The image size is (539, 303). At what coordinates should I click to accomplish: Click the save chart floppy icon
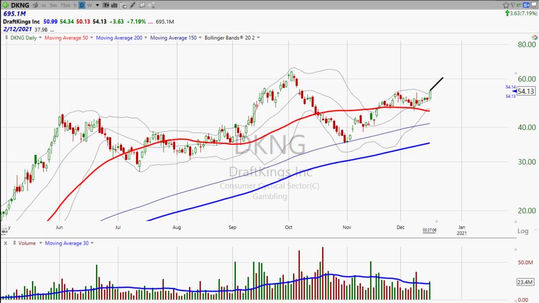click(x=534, y=5)
